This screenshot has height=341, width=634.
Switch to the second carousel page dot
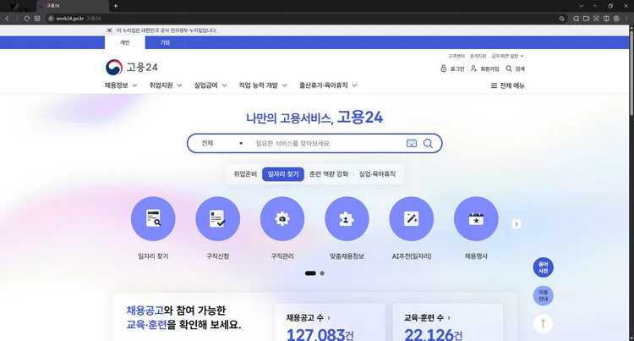(x=322, y=273)
